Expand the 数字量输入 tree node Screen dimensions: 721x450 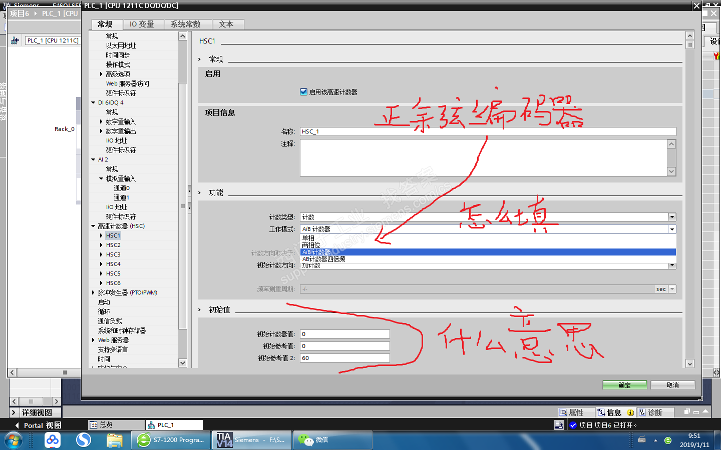tap(101, 121)
